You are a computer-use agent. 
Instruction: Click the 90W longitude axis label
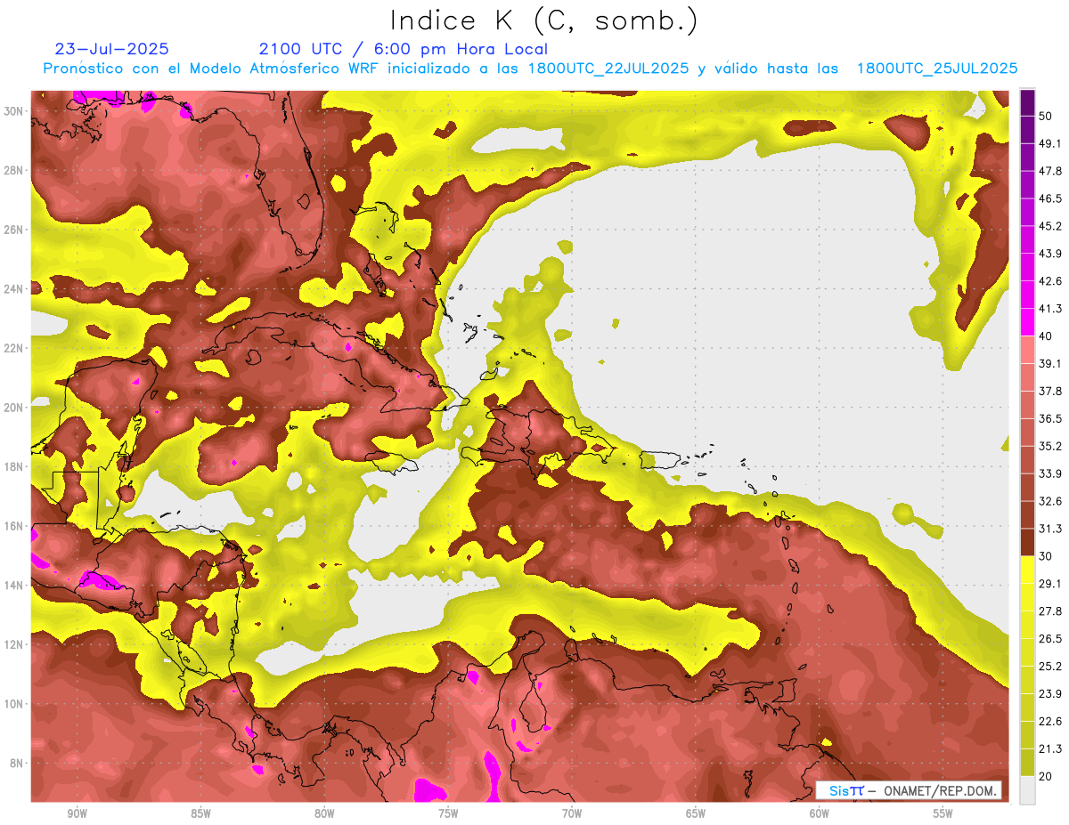pyautogui.click(x=77, y=813)
